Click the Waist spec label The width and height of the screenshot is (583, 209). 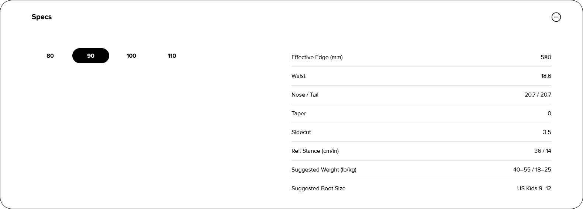(x=299, y=76)
